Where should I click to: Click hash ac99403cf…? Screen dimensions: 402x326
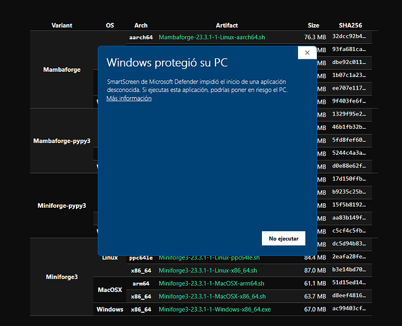click(x=349, y=308)
